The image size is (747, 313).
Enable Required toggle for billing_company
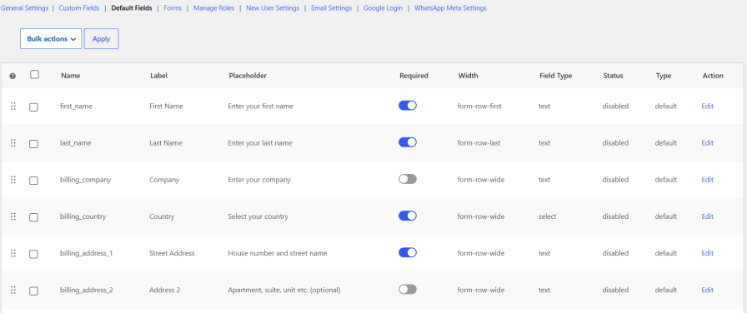pyautogui.click(x=408, y=179)
